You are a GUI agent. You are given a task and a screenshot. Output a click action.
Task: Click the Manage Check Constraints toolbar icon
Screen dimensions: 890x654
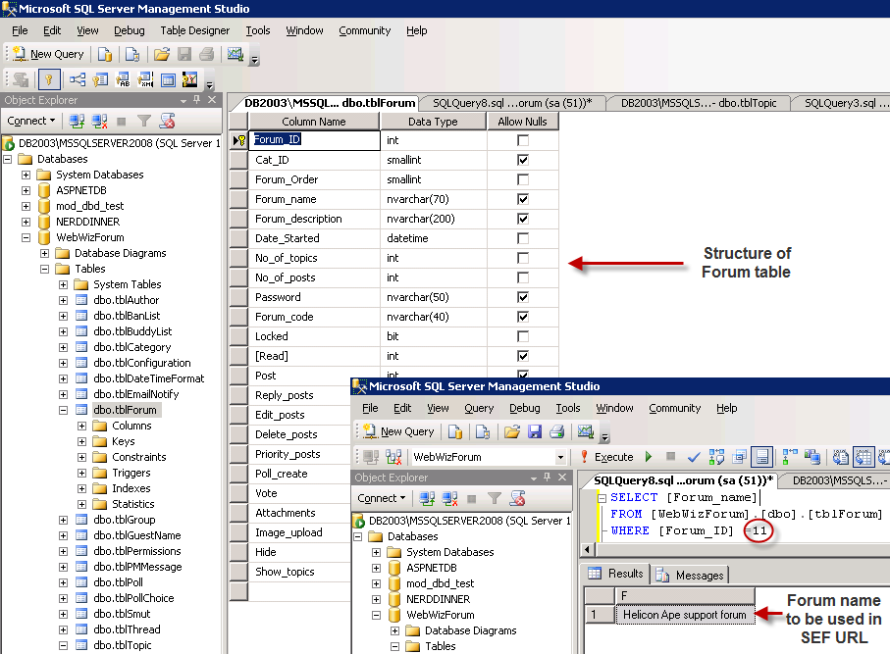point(168,79)
